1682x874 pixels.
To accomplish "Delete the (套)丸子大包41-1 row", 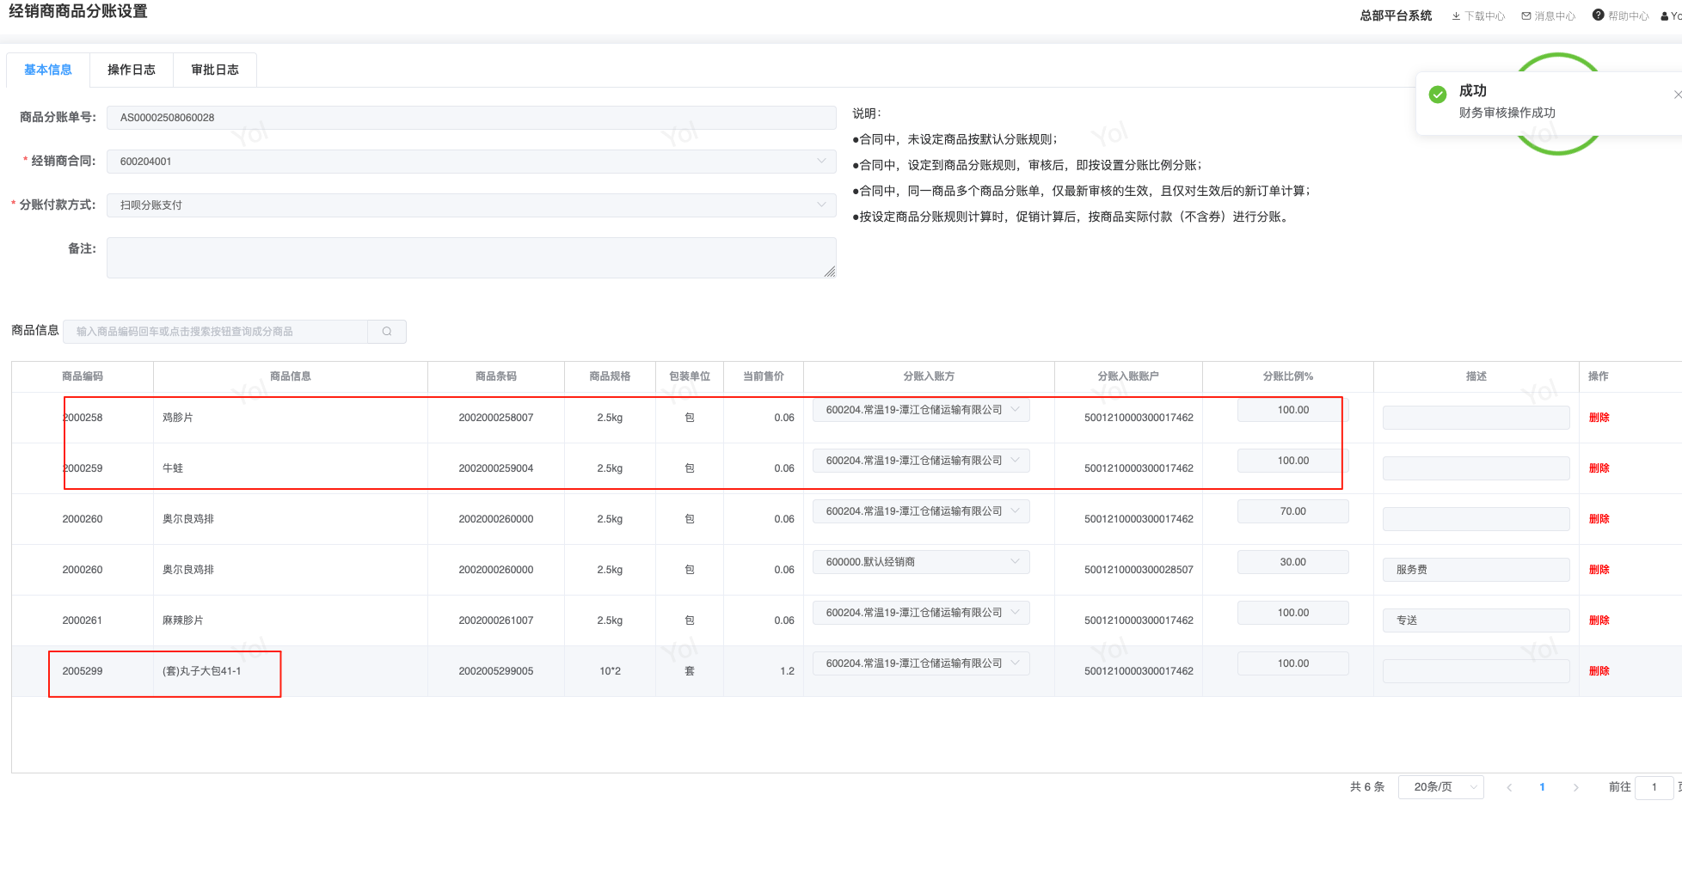I will click(1599, 671).
